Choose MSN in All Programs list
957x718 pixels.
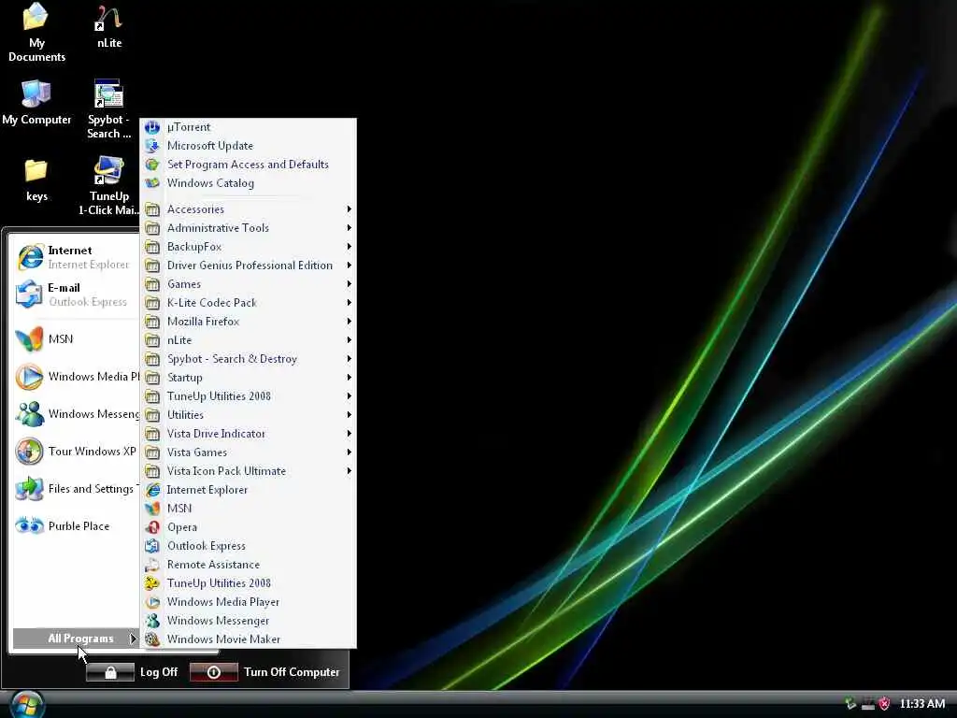click(x=249, y=509)
